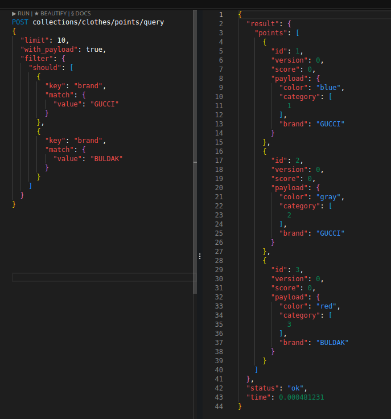Click the "red" color value in response
Image resolution: width=391 pixels, height=419 pixels.
328,306
